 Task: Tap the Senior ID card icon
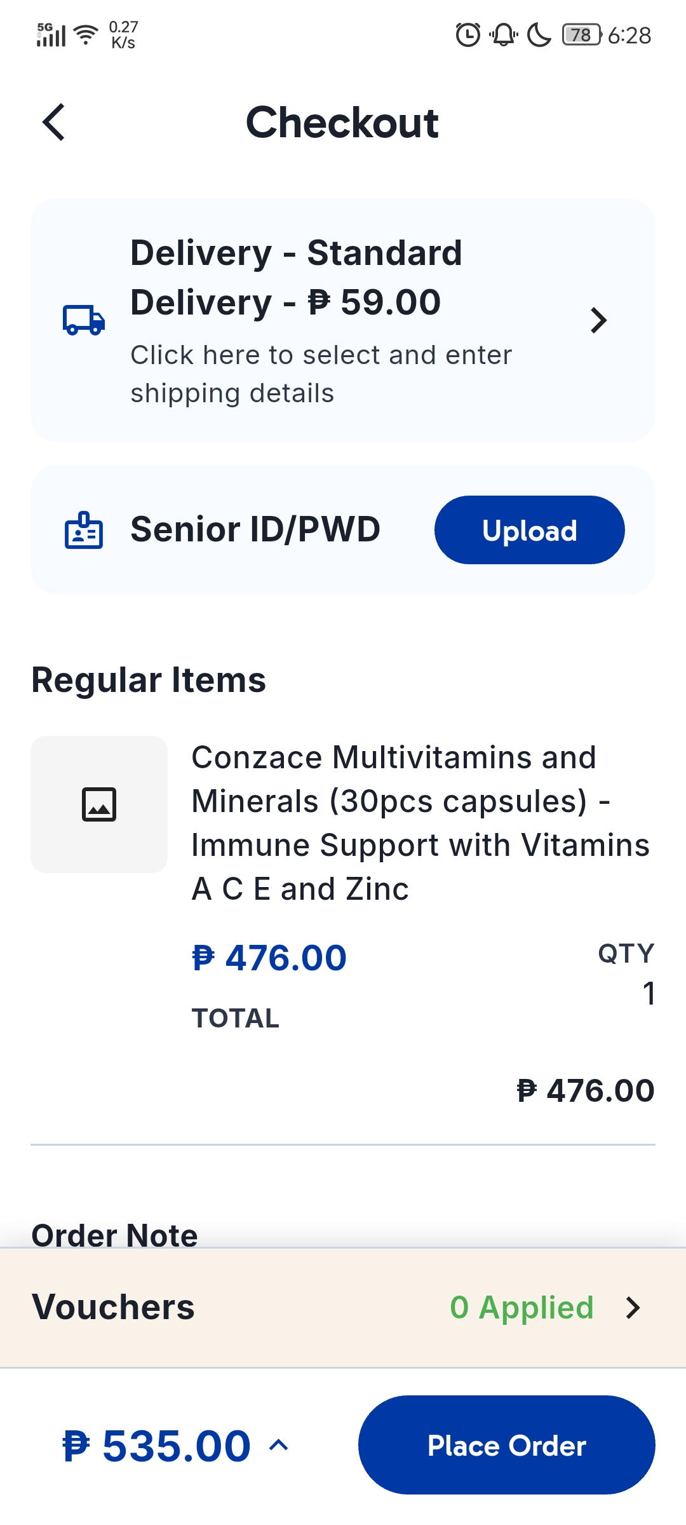[x=84, y=530]
